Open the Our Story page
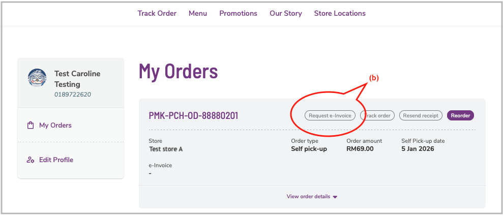This screenshot has width=503, height=216. [x=285, y=13]
